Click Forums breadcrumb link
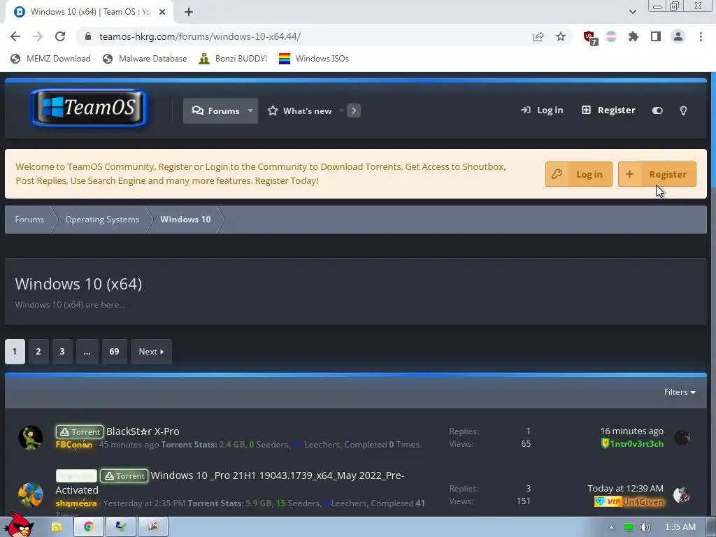 29,219
